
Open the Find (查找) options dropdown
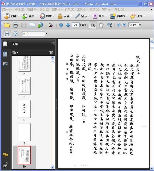[46, 34]
